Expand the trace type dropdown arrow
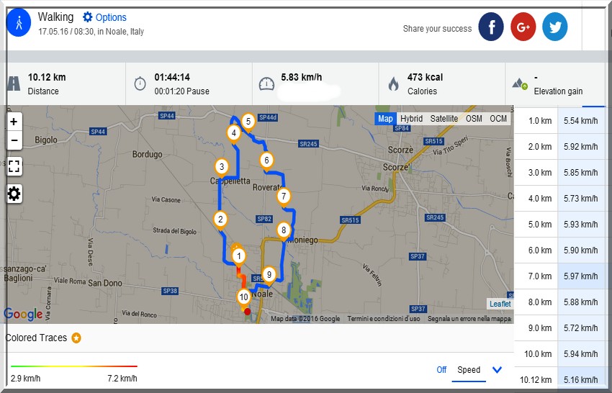This screenshot has width=612, height=393. 497,370
